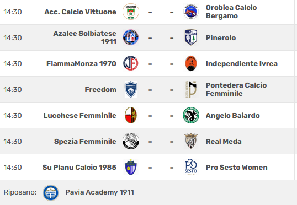Click the Freedom match 14:30 kickoff time
297x205 pixels.
tap(13, 90)
